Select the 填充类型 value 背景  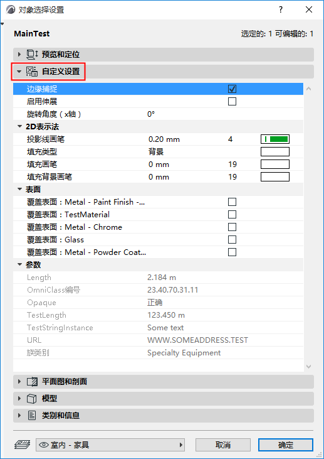155,152
